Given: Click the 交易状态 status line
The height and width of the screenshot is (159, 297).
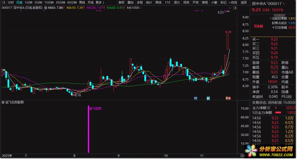Looking at the screenshot, I should pos(273,102).
